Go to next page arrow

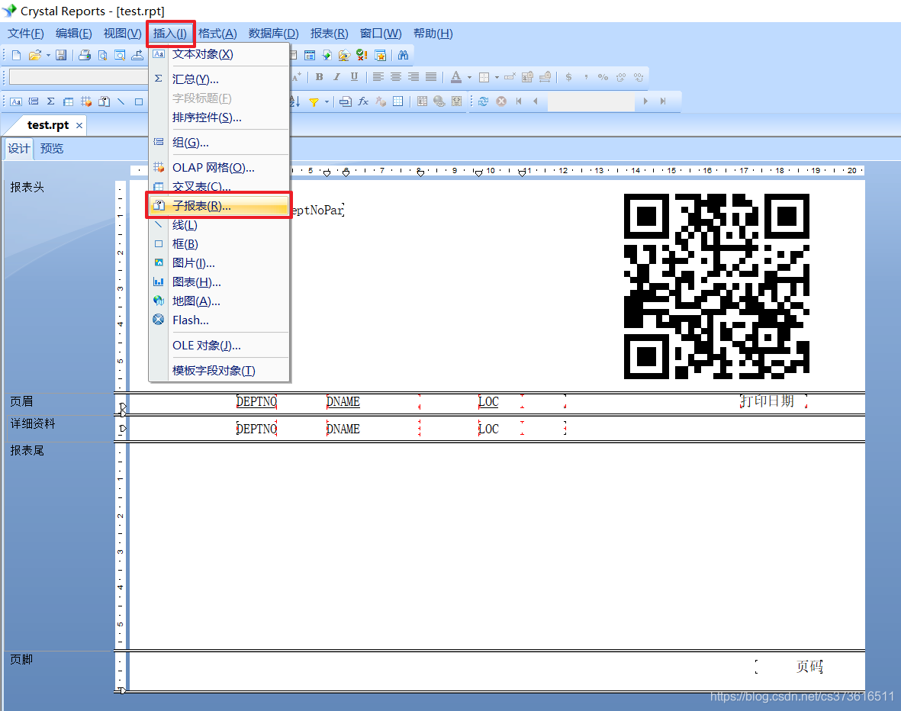point(645,101)
